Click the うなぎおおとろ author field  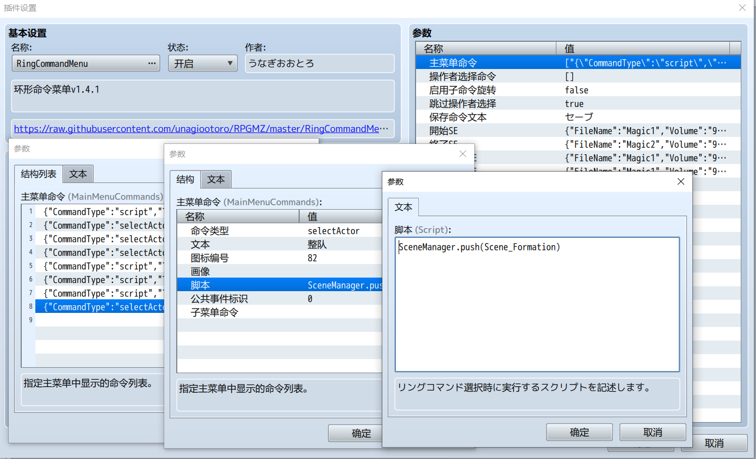point(319,64)
